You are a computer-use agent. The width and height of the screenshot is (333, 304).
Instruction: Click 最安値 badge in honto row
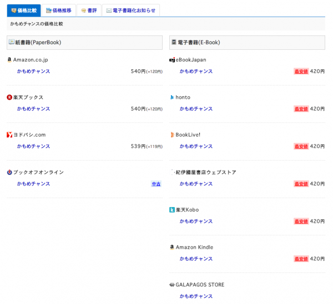click(301, 109)
